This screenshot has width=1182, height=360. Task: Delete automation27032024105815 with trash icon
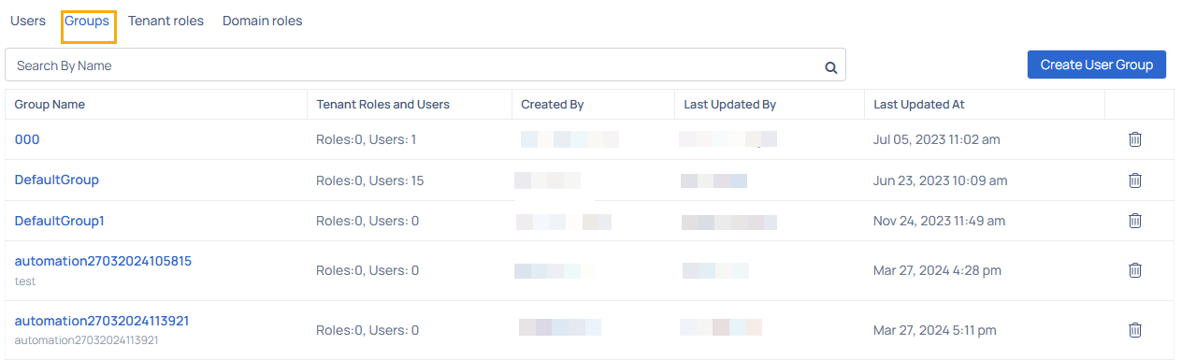[x=1135, y=270]
